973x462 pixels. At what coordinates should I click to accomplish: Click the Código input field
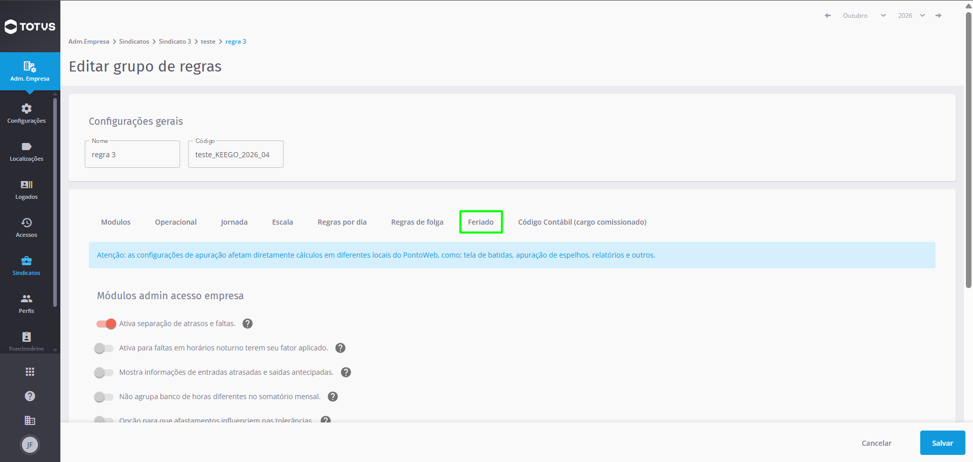pos(236,154)
